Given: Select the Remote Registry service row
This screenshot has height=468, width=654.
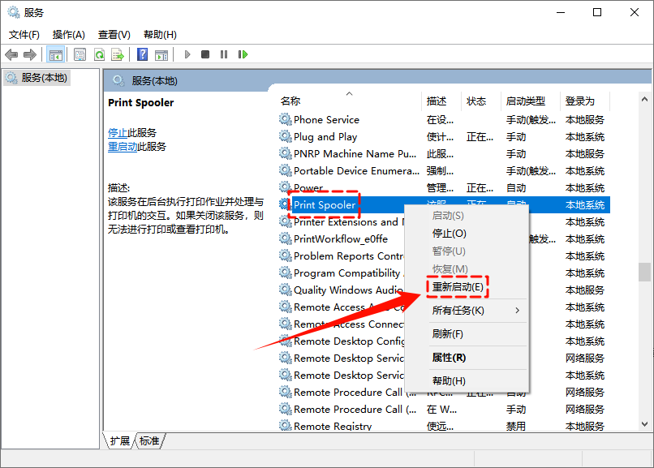Looking at the screenshot, I should point(333,427).
